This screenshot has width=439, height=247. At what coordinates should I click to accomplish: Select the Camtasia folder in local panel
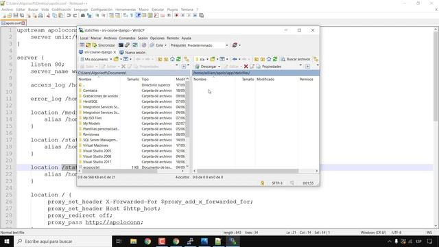coord(90,91)
